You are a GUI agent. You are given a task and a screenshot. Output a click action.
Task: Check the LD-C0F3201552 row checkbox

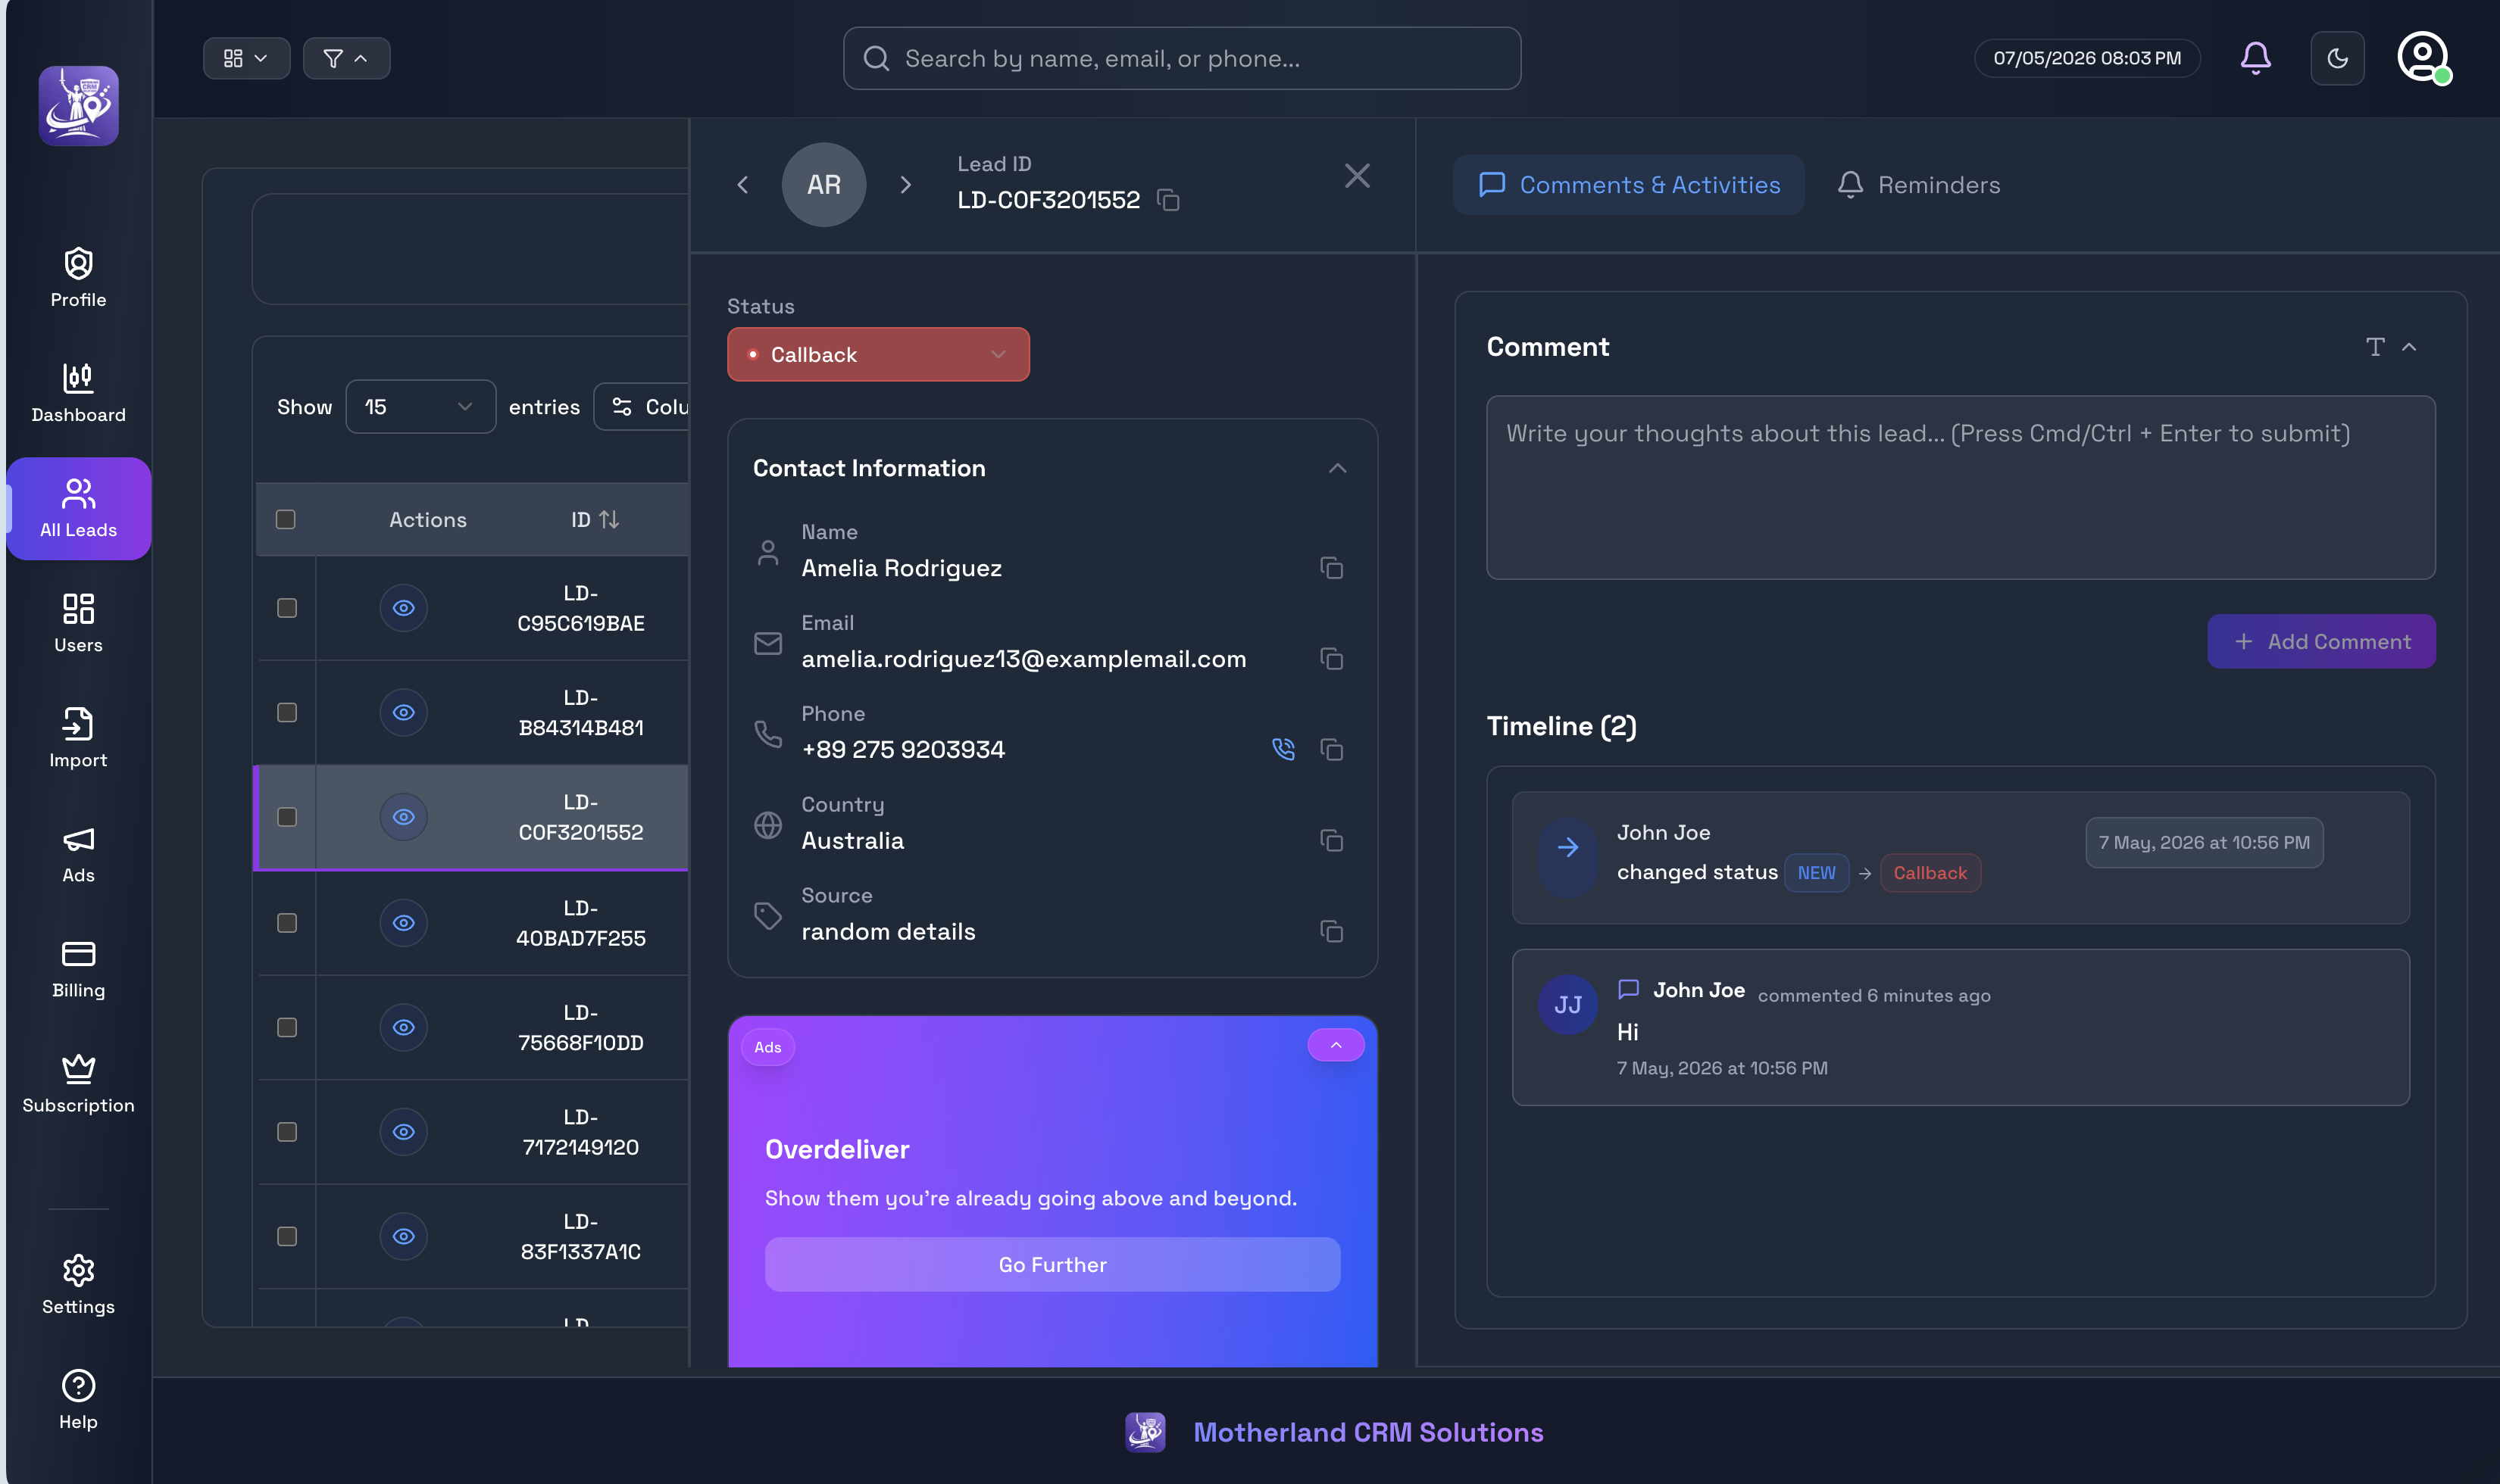(x=287, y=817)
